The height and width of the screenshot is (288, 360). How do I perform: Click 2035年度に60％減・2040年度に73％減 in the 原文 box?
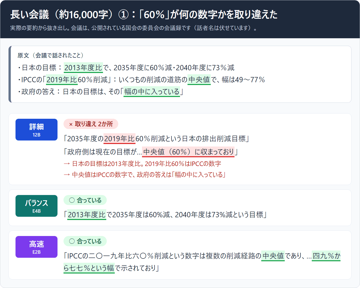coord(174,68)
